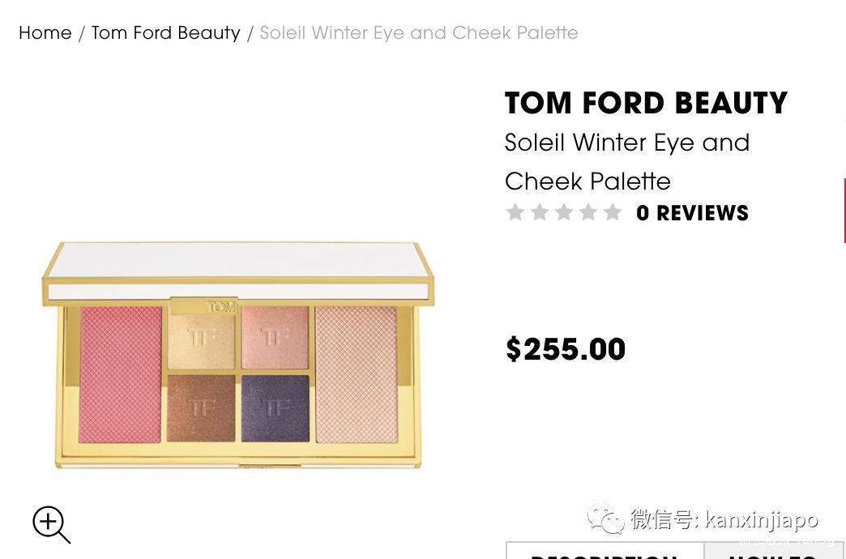Click the fourth rating star
This screenshot has height=559, width=846.
coord(588,212)
